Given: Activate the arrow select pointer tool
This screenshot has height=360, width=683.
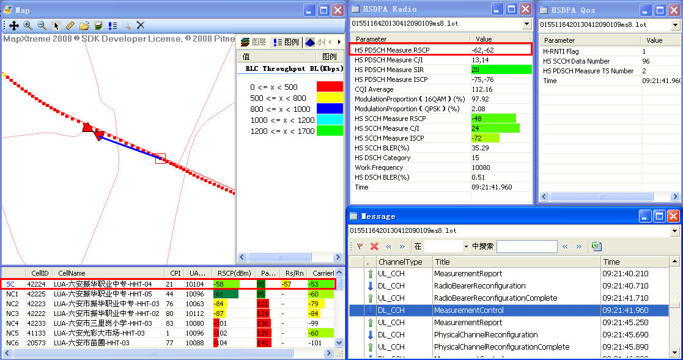Looking at the screenshot, I should click(x=56, y=26).
